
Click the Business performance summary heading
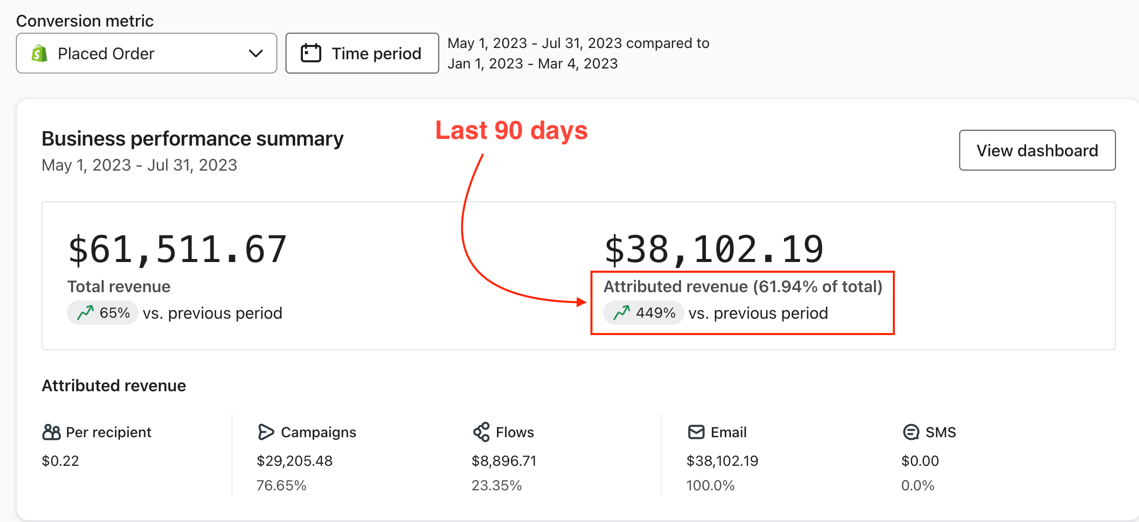192,139
